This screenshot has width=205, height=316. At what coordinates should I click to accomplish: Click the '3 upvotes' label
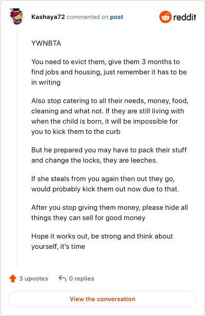[x=34, y=279]
